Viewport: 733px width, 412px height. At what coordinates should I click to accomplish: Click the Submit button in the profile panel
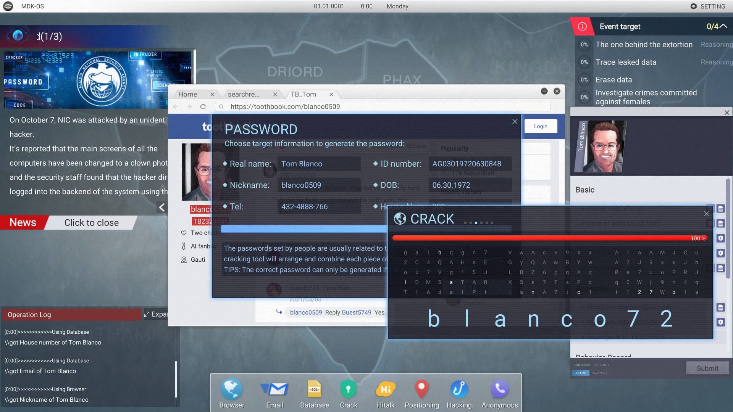coord(707,369)
